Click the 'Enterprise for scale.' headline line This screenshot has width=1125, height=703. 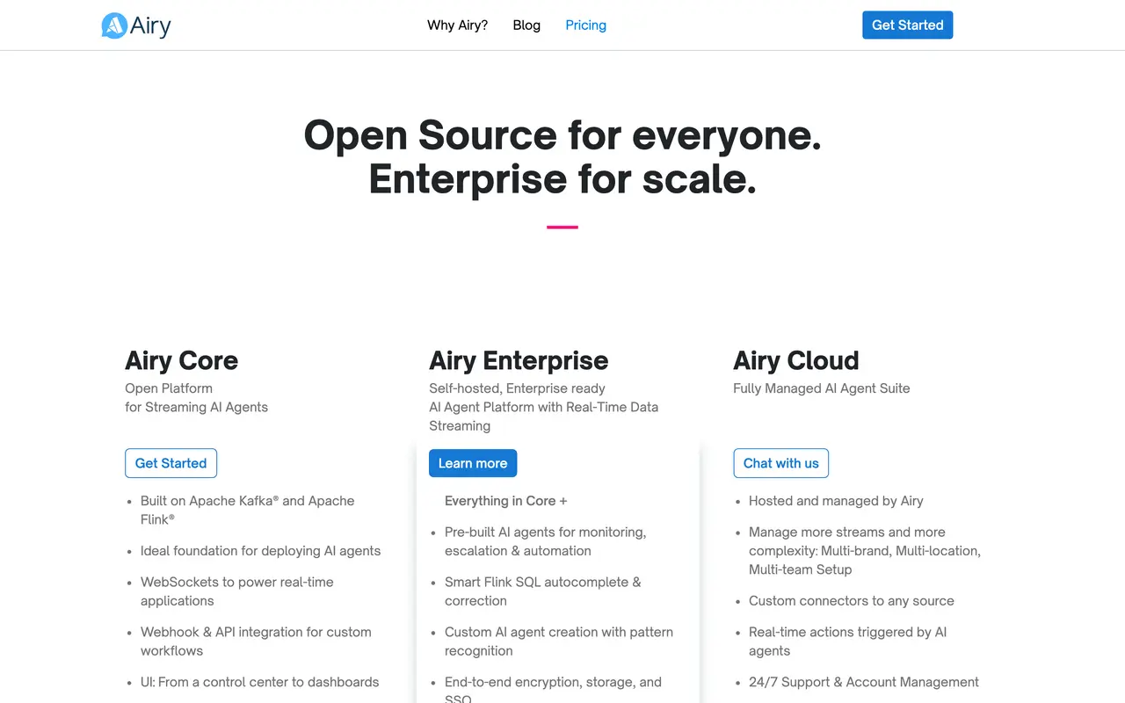coord(562,179)
